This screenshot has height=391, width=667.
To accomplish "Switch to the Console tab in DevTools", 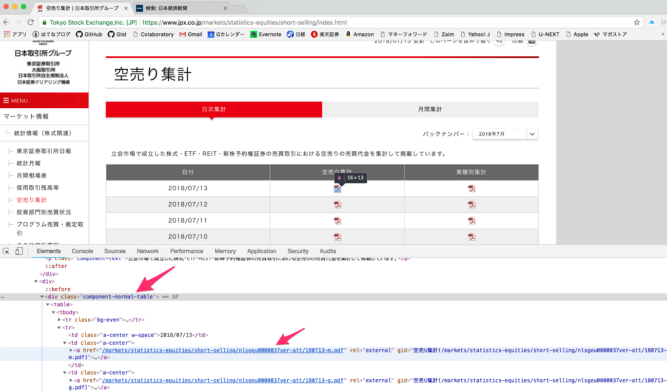I will coord(81,251).
